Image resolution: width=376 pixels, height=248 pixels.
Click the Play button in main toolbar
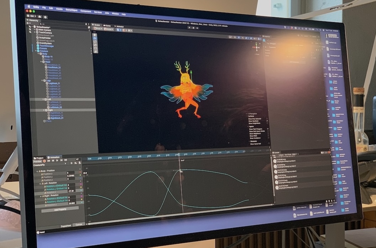tap(189, 28)
